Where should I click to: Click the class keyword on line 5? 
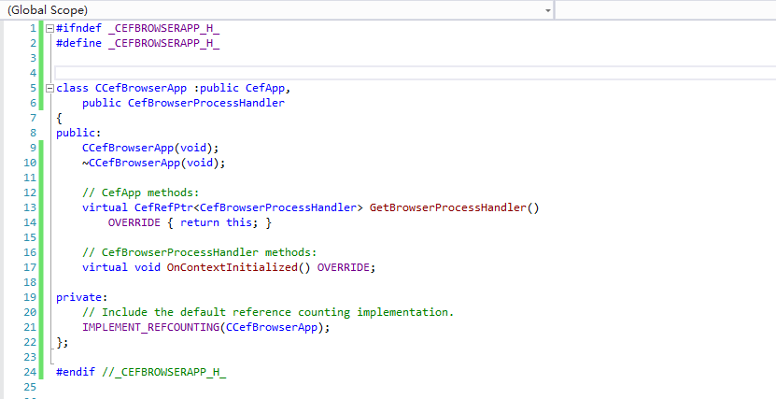pyautogui.click(x=72, y=88)
